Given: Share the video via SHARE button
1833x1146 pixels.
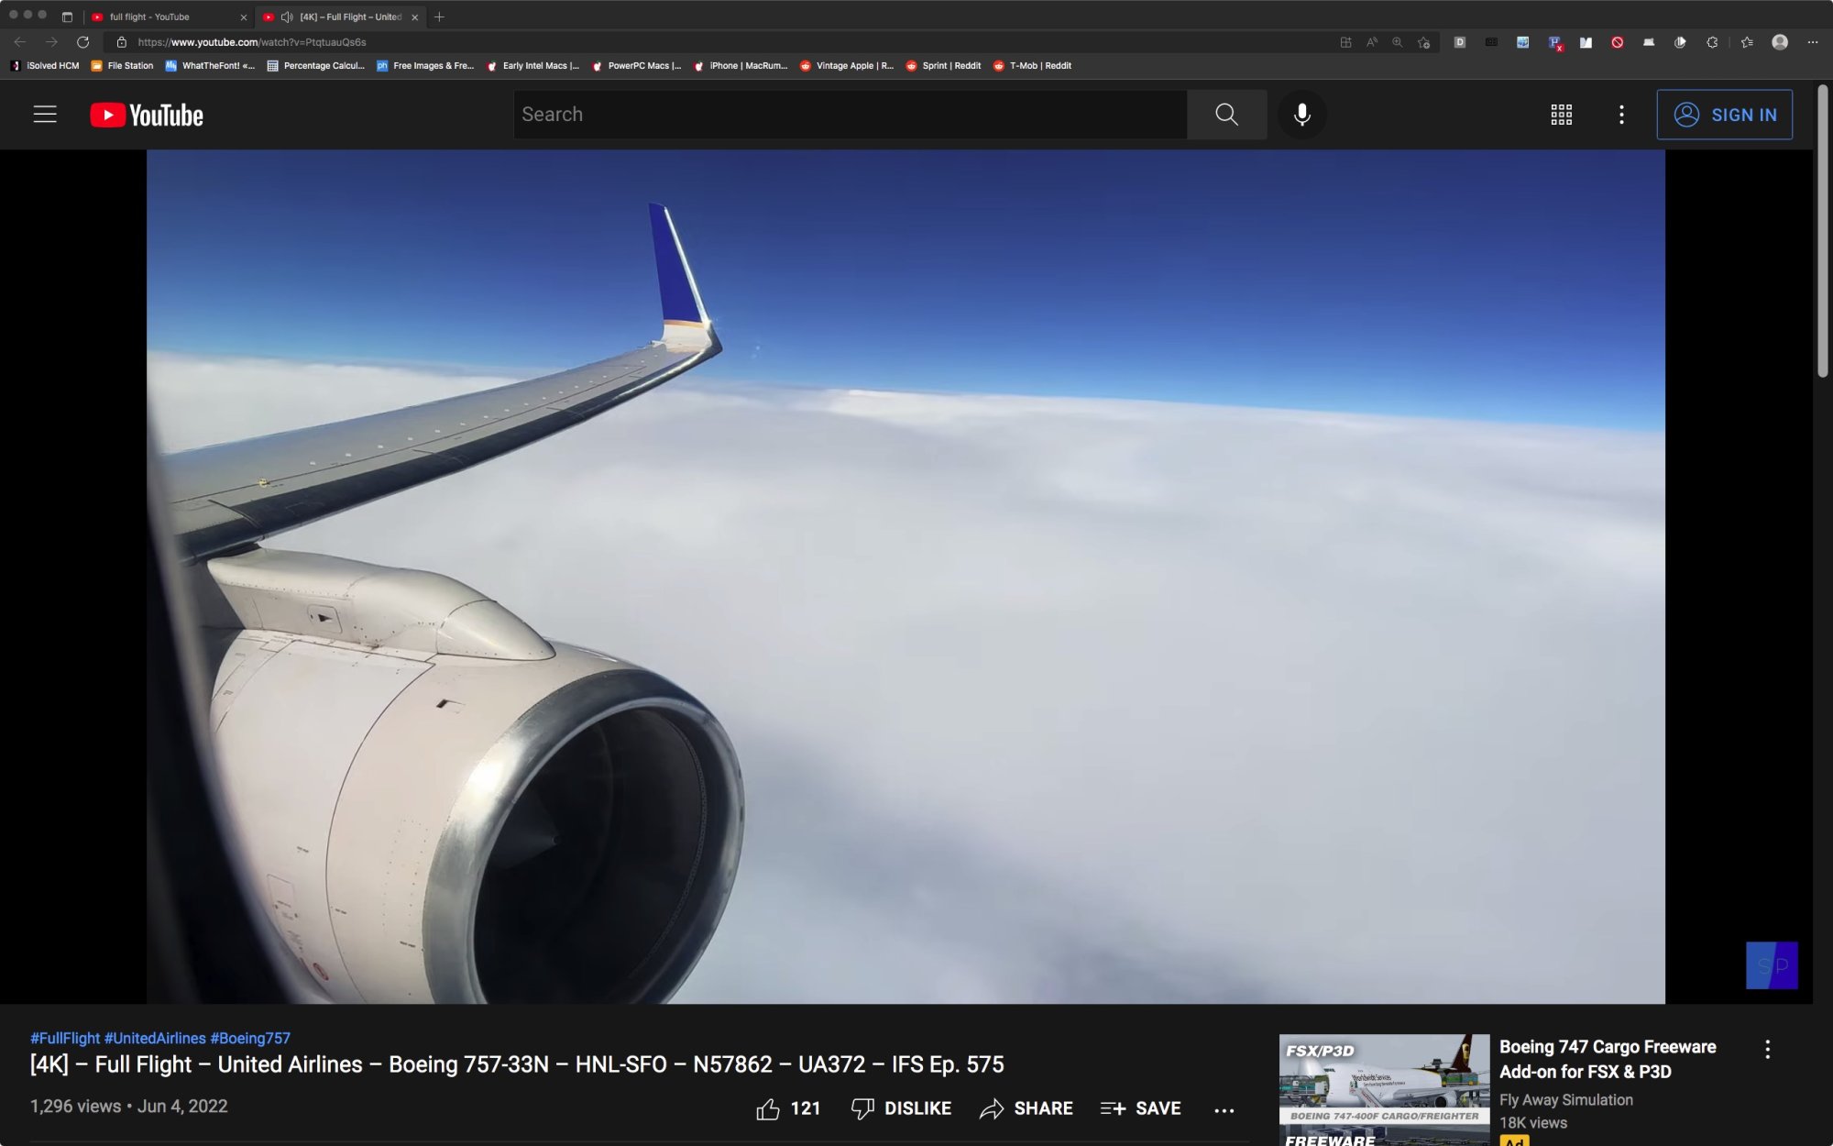Looking at the screenshot, I should [1026, 1108].
